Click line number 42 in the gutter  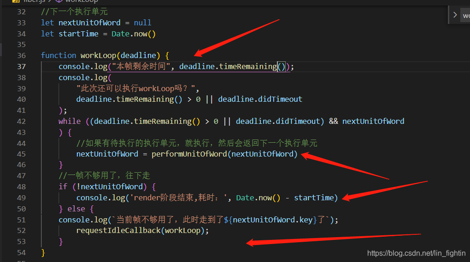21,122
